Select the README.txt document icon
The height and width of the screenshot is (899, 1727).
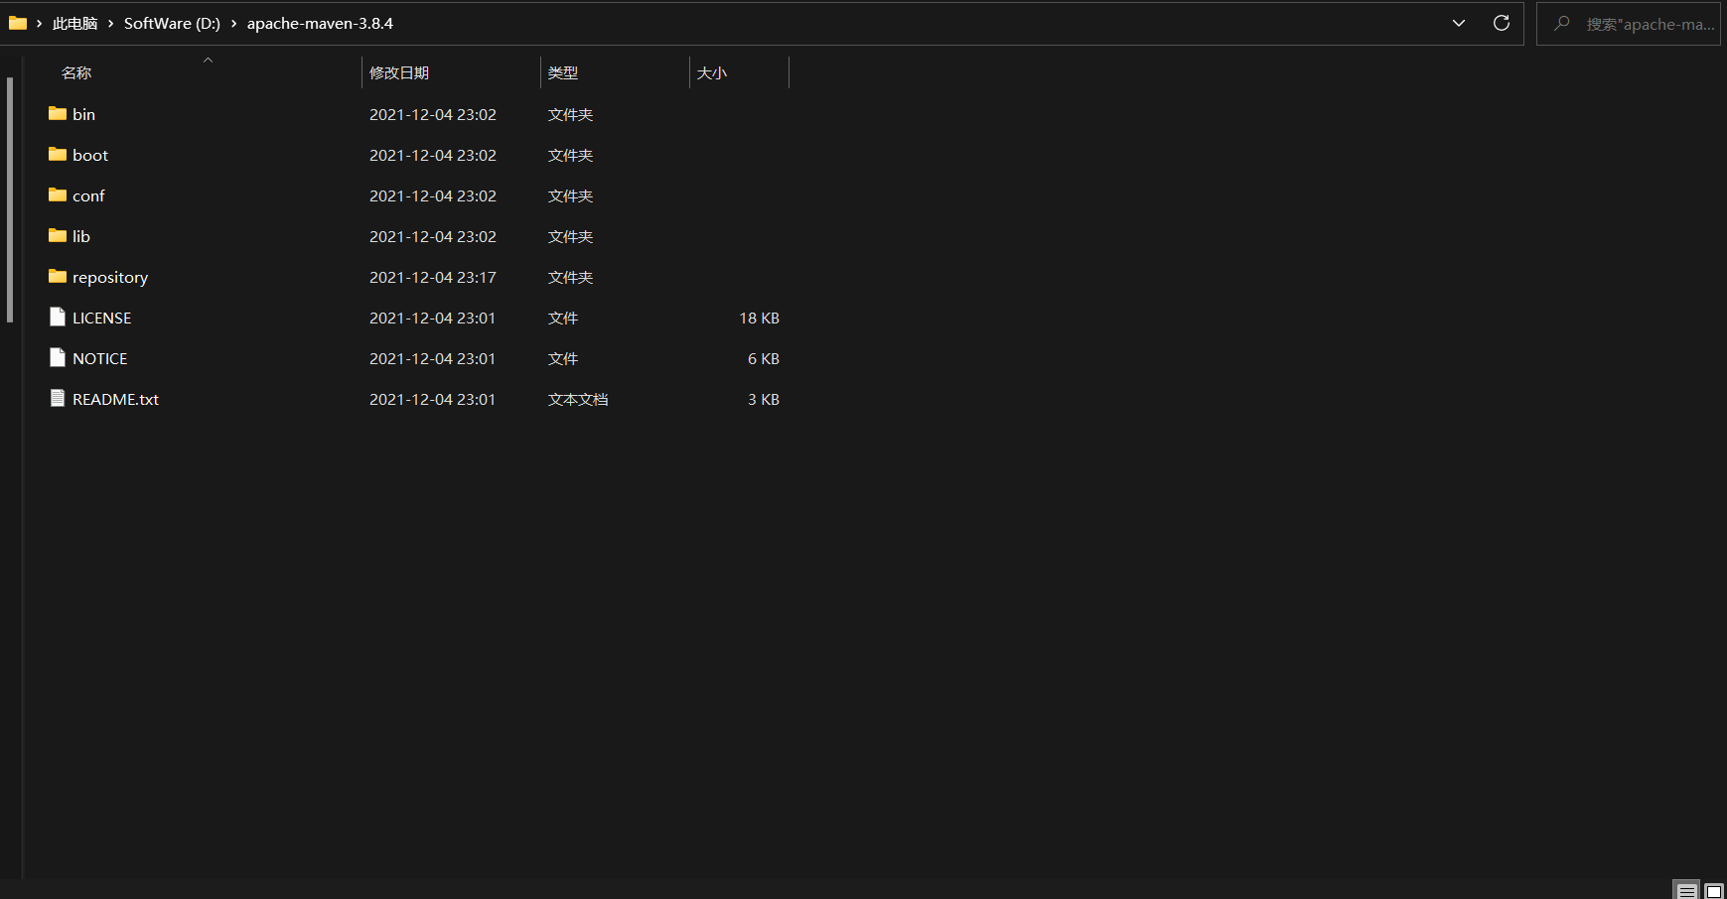(x=58, y=399)
